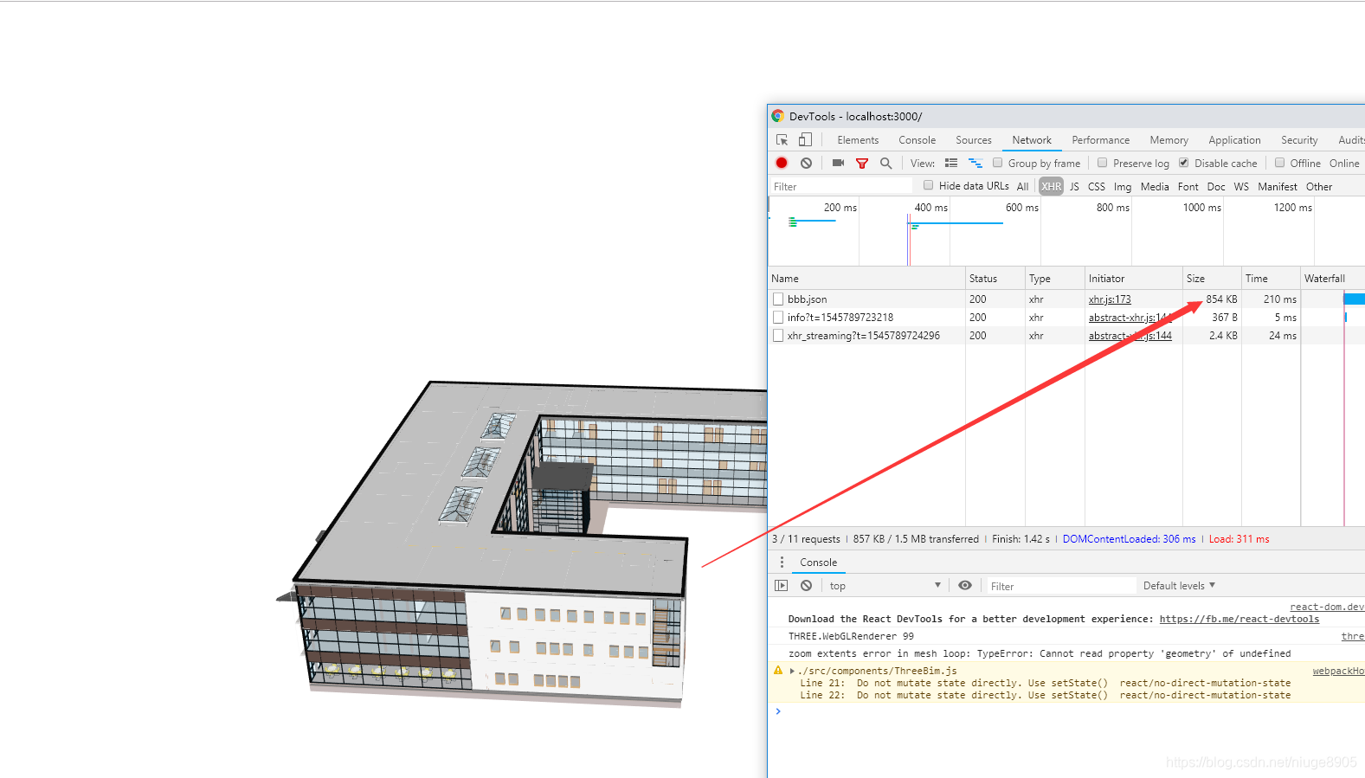Show the console sidebar icon
This screenshot has height=778, width=1365.
782,586
